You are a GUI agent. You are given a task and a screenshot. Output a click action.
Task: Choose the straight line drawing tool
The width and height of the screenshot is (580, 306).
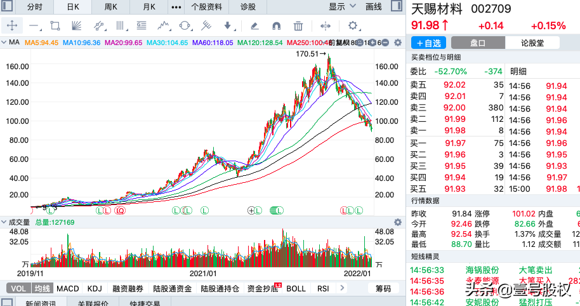[x=34, y=26]
